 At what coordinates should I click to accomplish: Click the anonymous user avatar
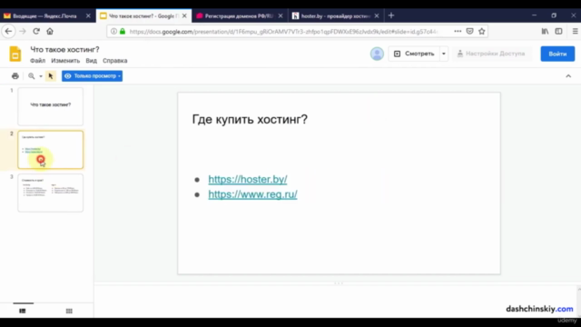coord(377,54)
